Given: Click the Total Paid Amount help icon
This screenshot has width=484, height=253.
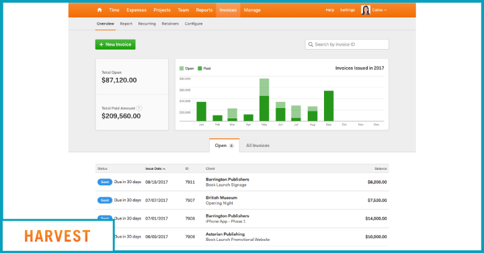Looking at the screenshot, I should pos(139,108).
